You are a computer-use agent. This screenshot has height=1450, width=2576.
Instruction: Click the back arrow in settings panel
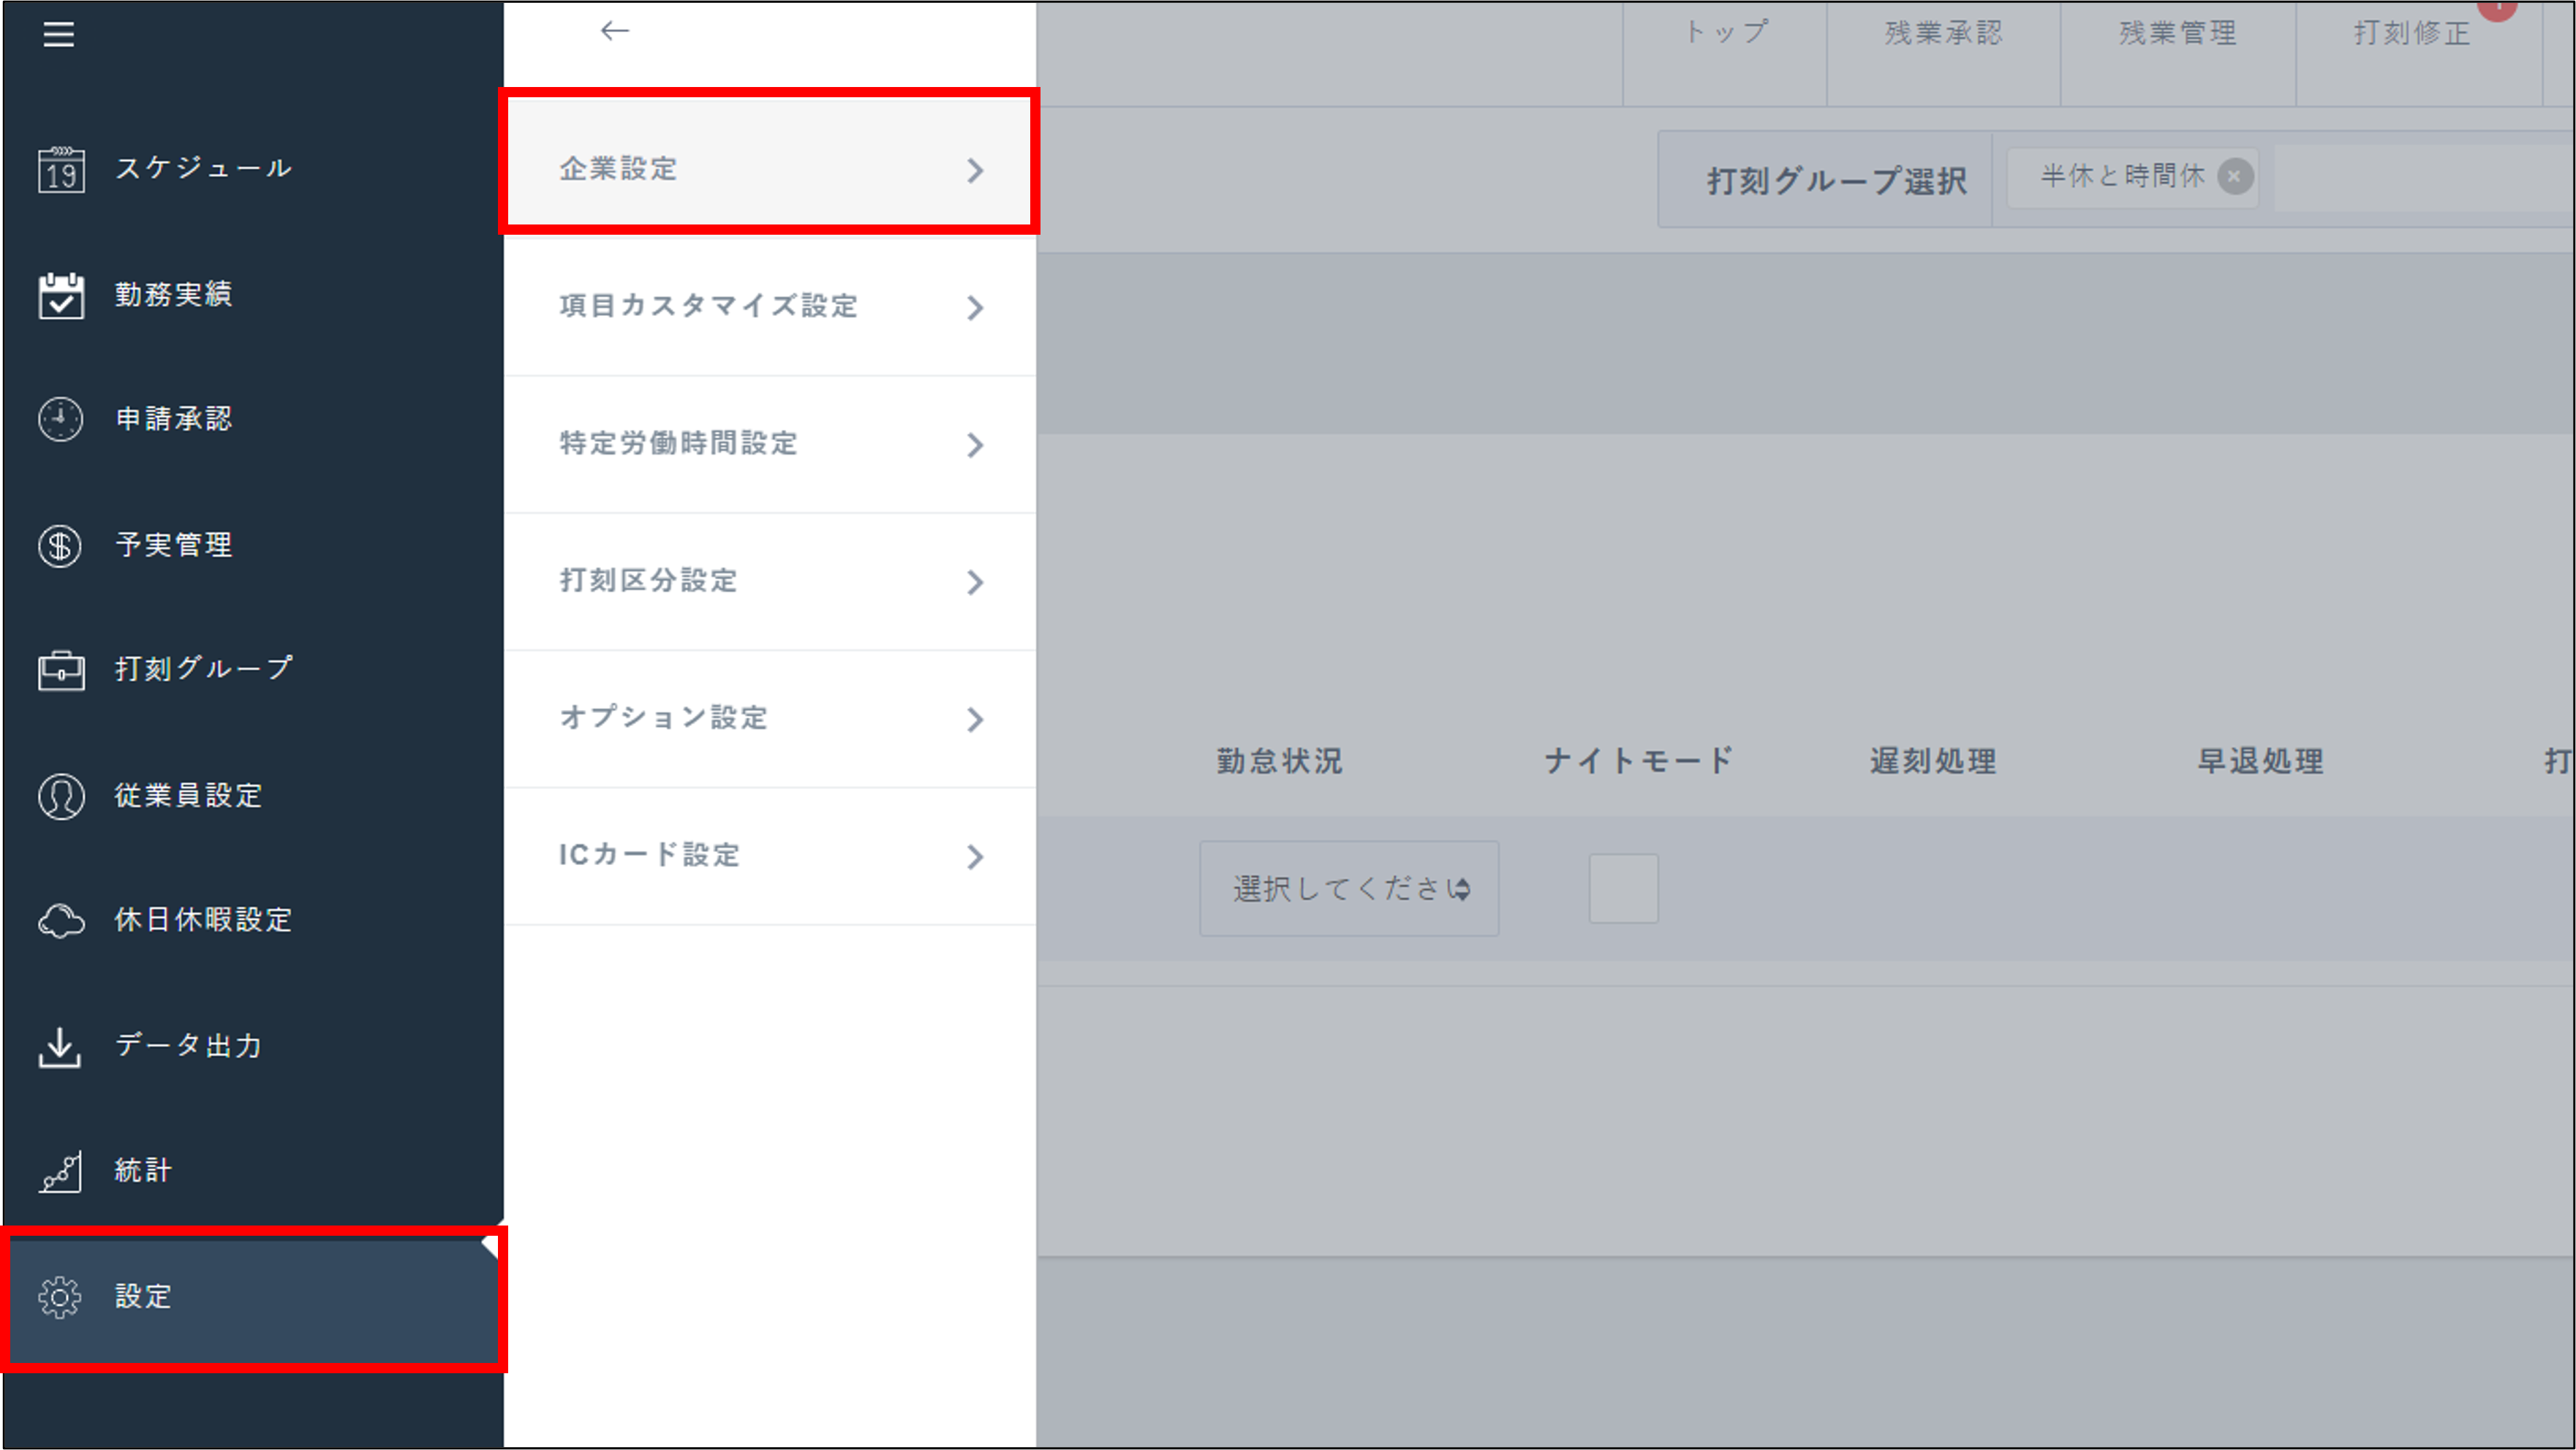[614, 31]
